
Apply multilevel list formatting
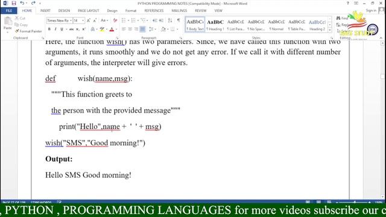pos(144,20)
